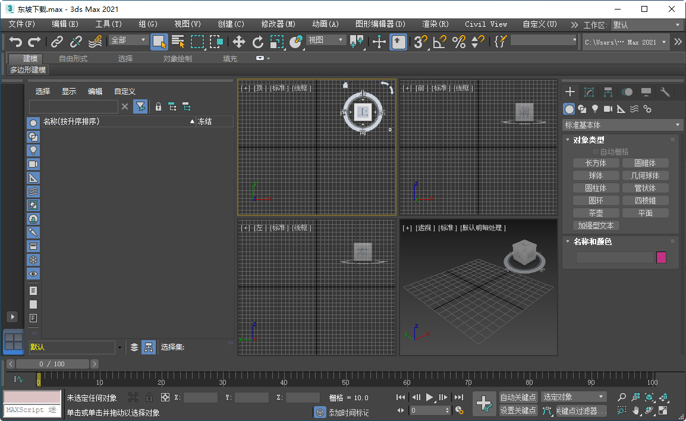The width and height of the screenshot is (686, 421).
Task: Select the Rotate tool on the main toolbar
Action: pyautogui.click(x=257, y=42)
